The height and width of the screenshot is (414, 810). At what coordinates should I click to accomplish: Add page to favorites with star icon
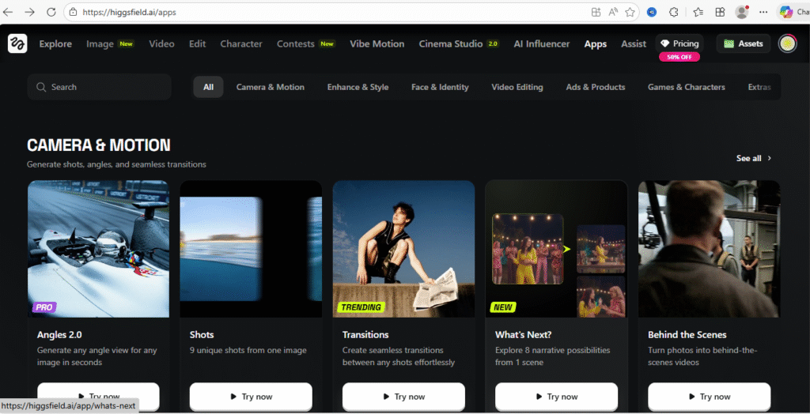click(630, 12)
